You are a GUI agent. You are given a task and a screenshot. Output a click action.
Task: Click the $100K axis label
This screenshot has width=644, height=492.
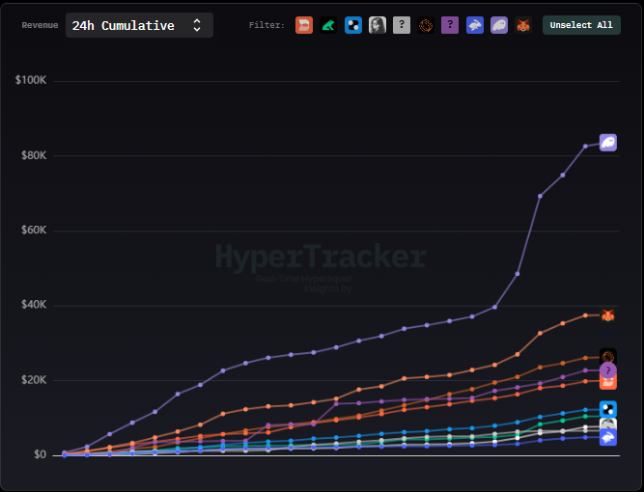click(x=31, y=80)
